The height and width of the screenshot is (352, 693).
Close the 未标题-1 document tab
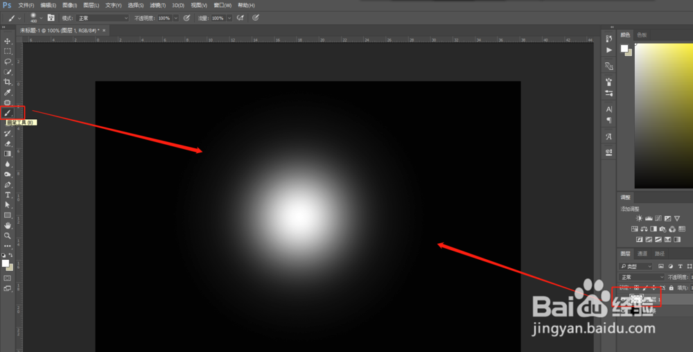tap(104, 30)
